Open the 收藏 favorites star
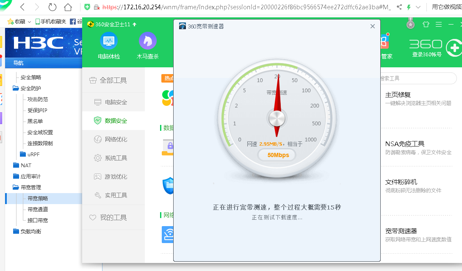The image size is (462, 271). click(10, 21)
